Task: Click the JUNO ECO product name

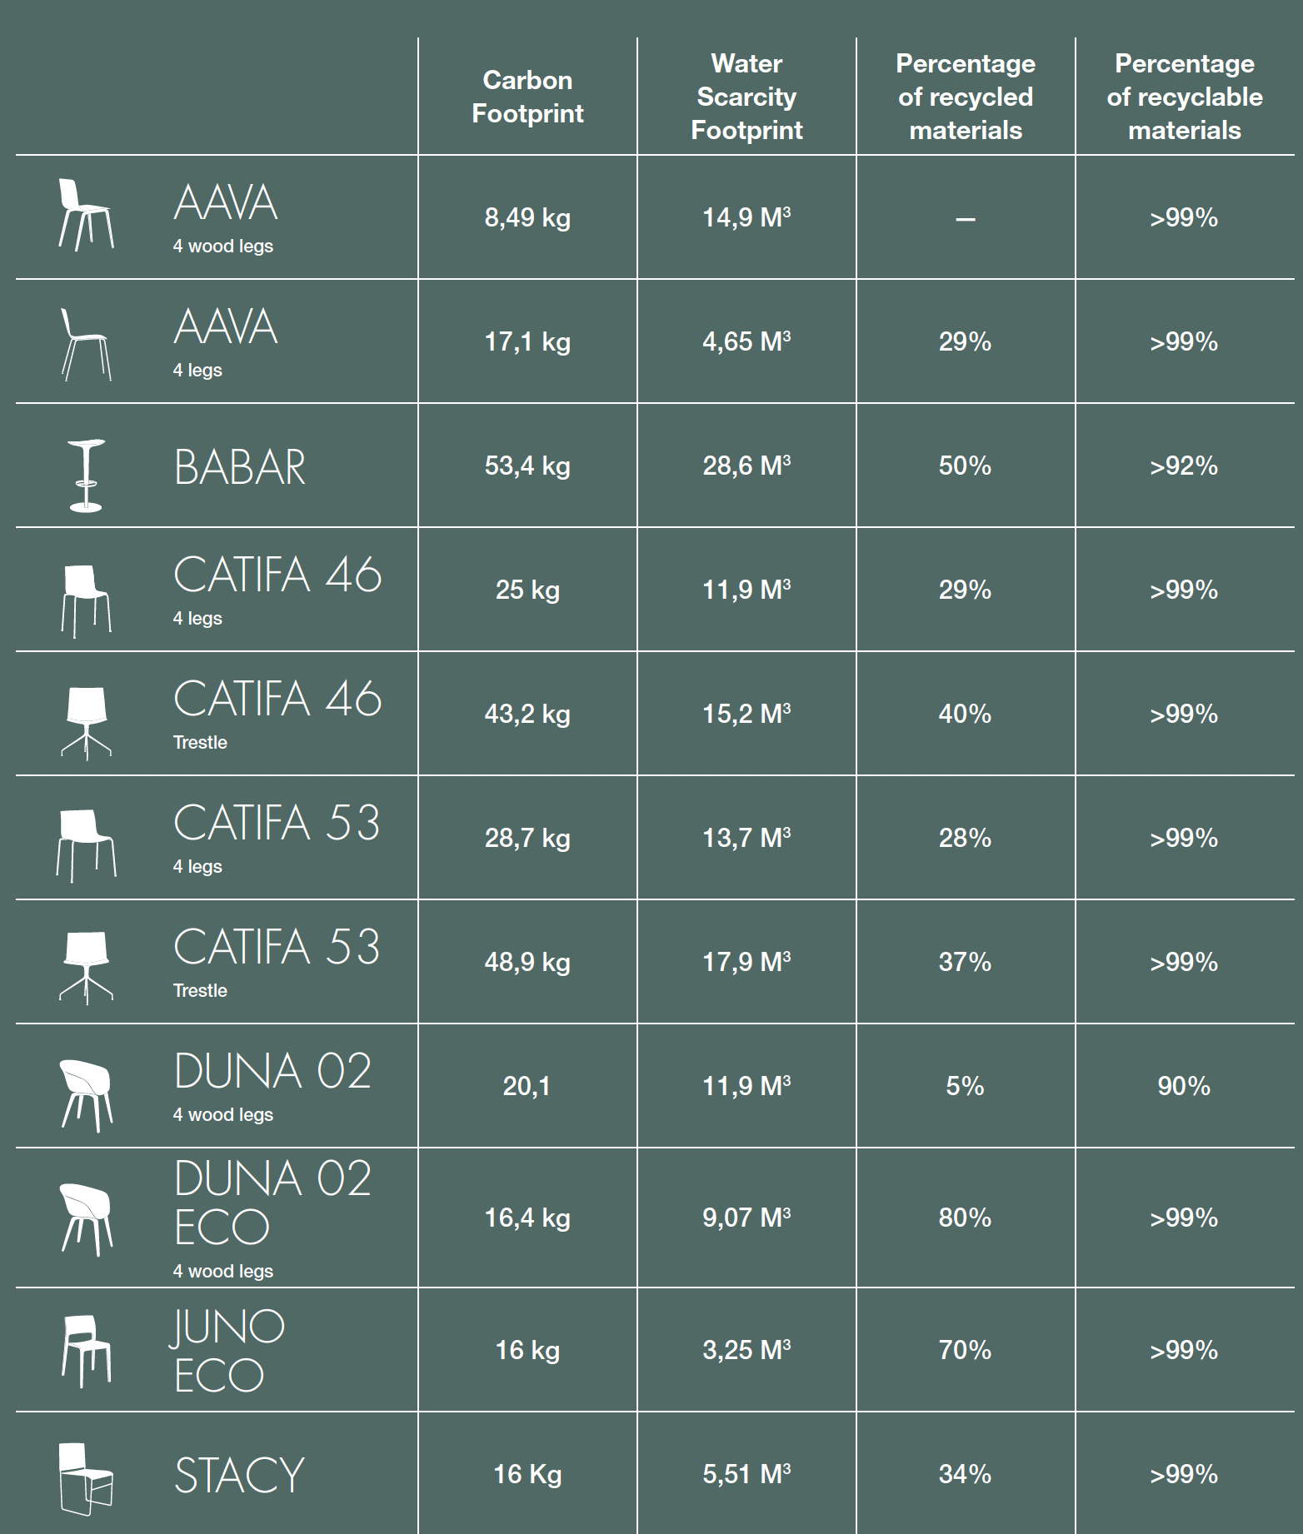Action: (228, 1351)
